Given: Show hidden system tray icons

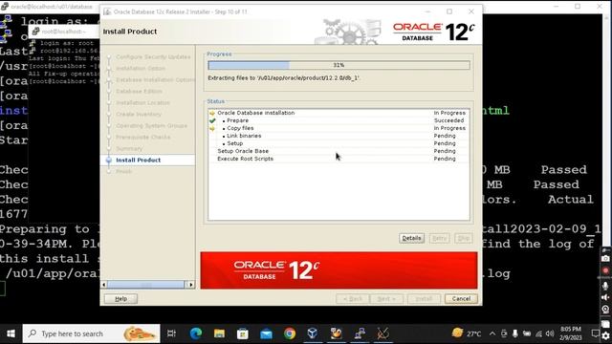Looking at the screenshot, I should 492,333.
